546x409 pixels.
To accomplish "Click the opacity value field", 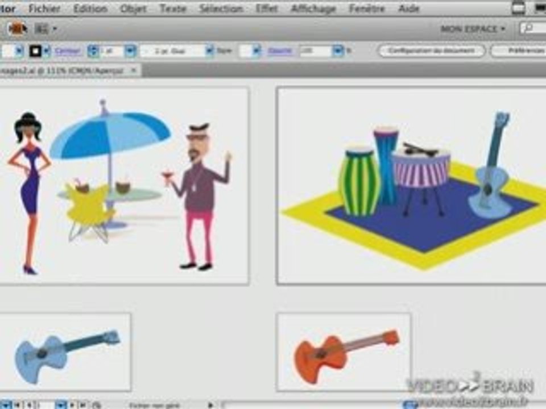I will pyautogui.click(x=316, y=51).
